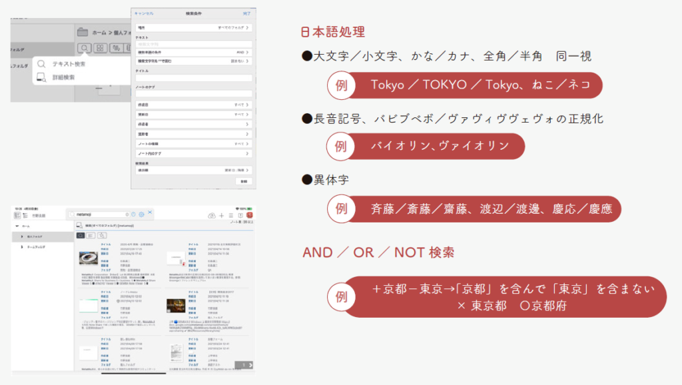Open the search settings gear icon
Viewport: 682px width, 385px height.
pos(141,214)
